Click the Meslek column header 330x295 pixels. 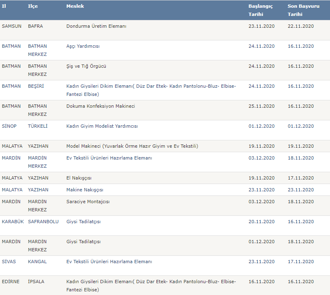[x=75, y=6]
